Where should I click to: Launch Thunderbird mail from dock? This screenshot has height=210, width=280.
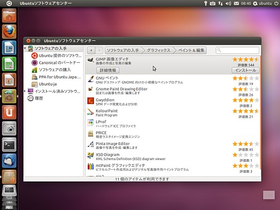tap(9, 161)
